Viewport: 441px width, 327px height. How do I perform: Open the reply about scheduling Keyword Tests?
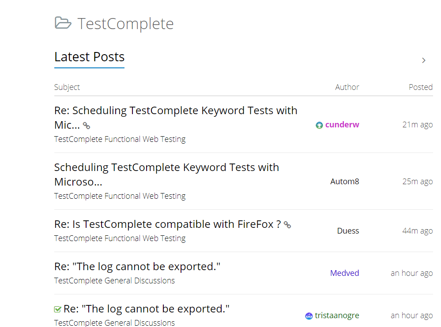176,111
